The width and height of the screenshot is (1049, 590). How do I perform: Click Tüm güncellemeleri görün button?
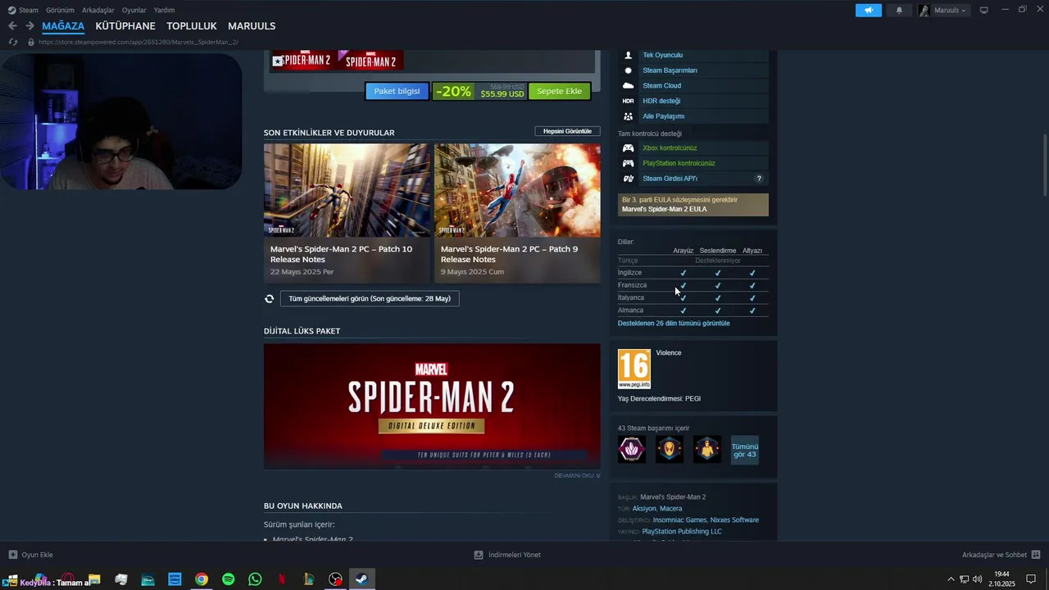(370, 298)
